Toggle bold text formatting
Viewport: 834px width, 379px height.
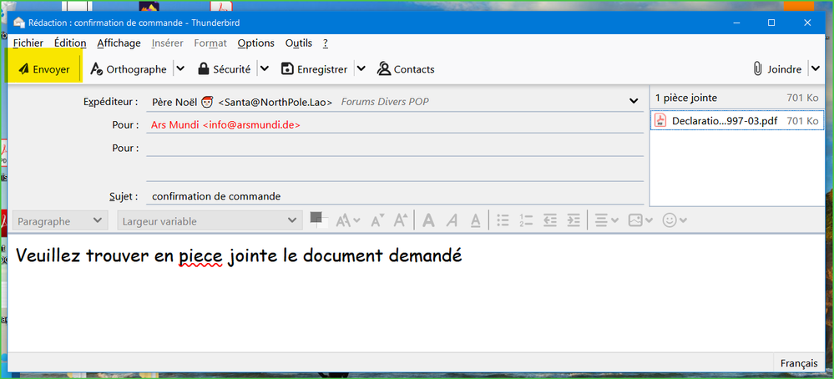pyautogui.click(x=428, y=221)
